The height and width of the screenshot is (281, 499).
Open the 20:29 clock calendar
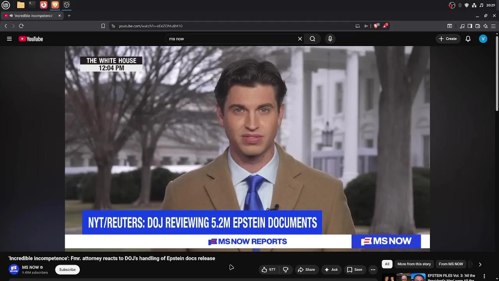coord(490,5)
